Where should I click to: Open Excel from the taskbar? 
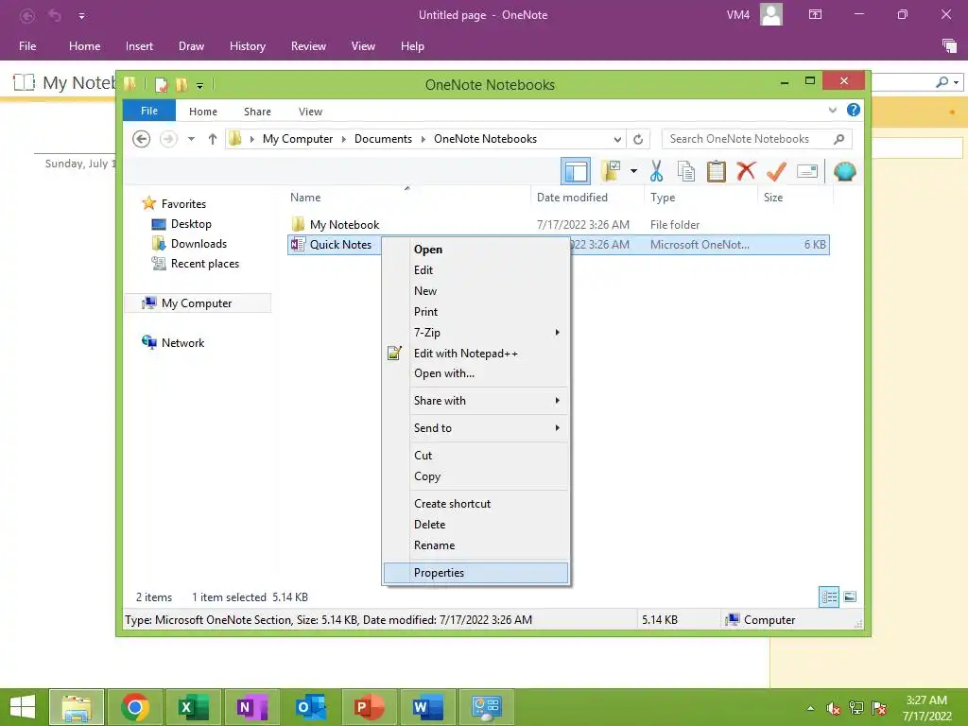[193, 707]
